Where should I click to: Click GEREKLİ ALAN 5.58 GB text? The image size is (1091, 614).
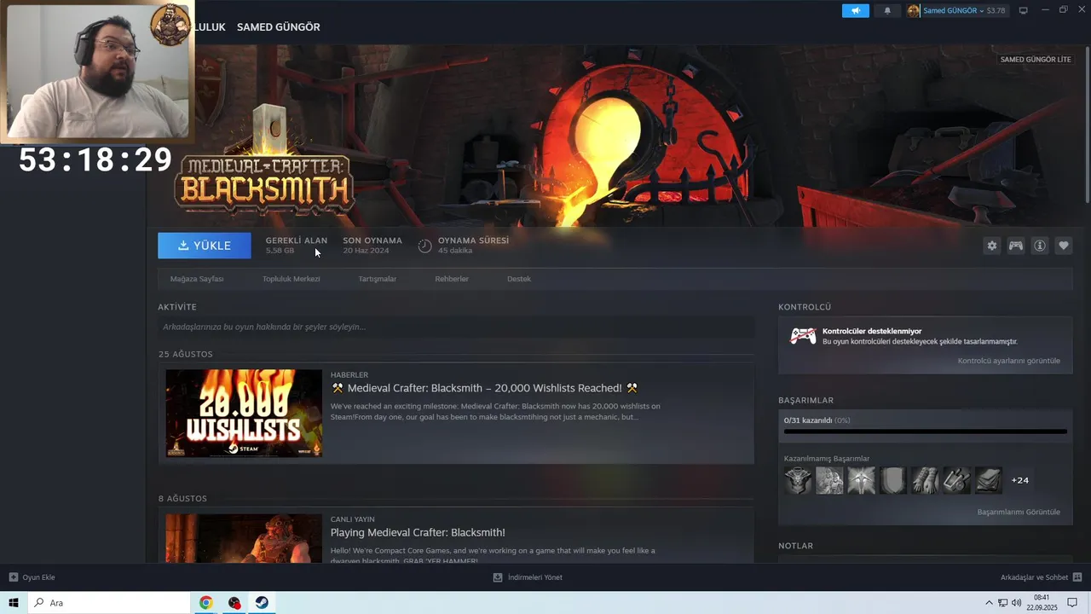click(296, 246)
